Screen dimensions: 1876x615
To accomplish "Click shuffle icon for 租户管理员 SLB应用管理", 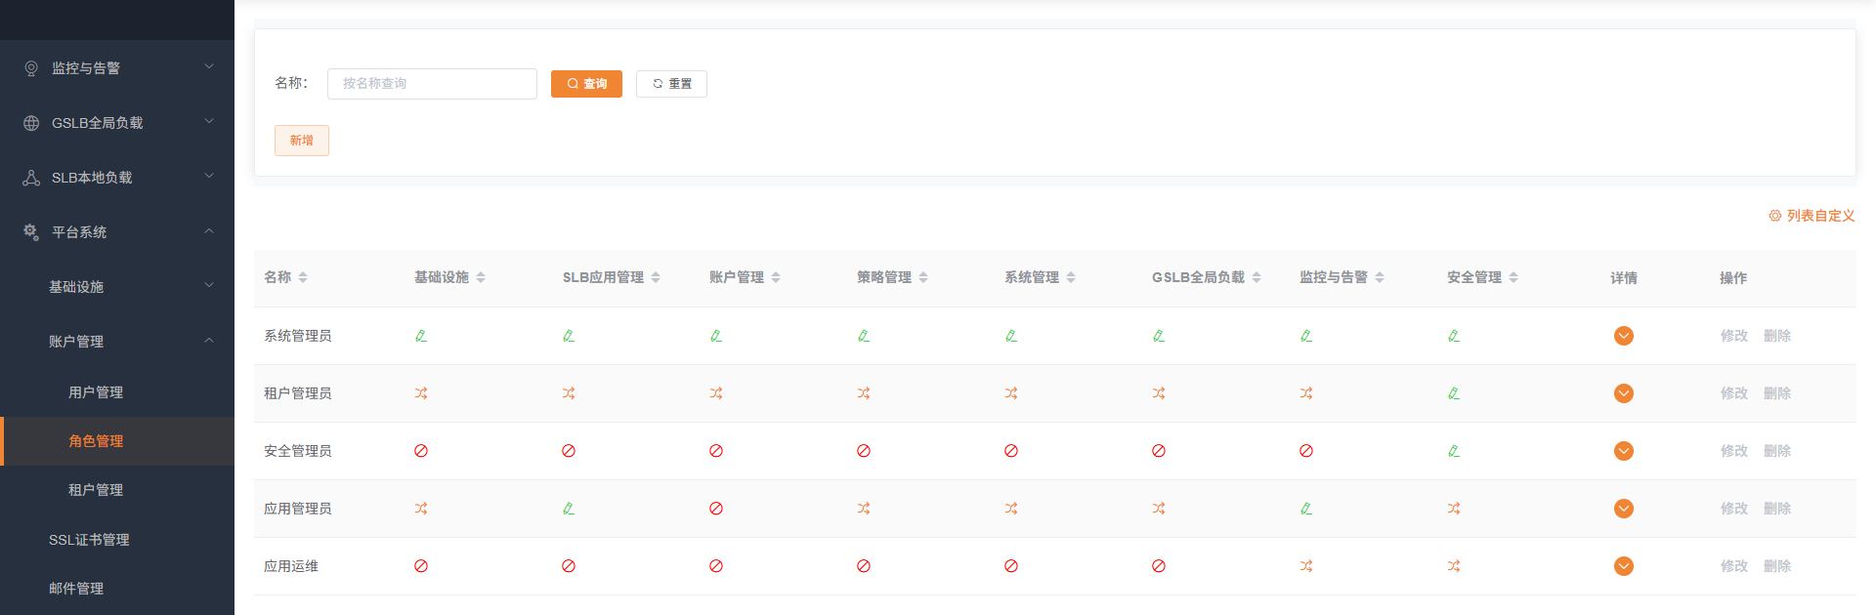I will point(569,393).
